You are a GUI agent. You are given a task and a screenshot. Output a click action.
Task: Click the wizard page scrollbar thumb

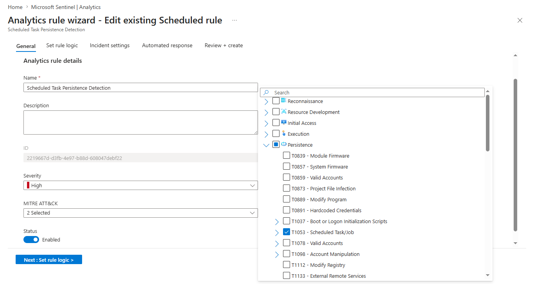515,155
